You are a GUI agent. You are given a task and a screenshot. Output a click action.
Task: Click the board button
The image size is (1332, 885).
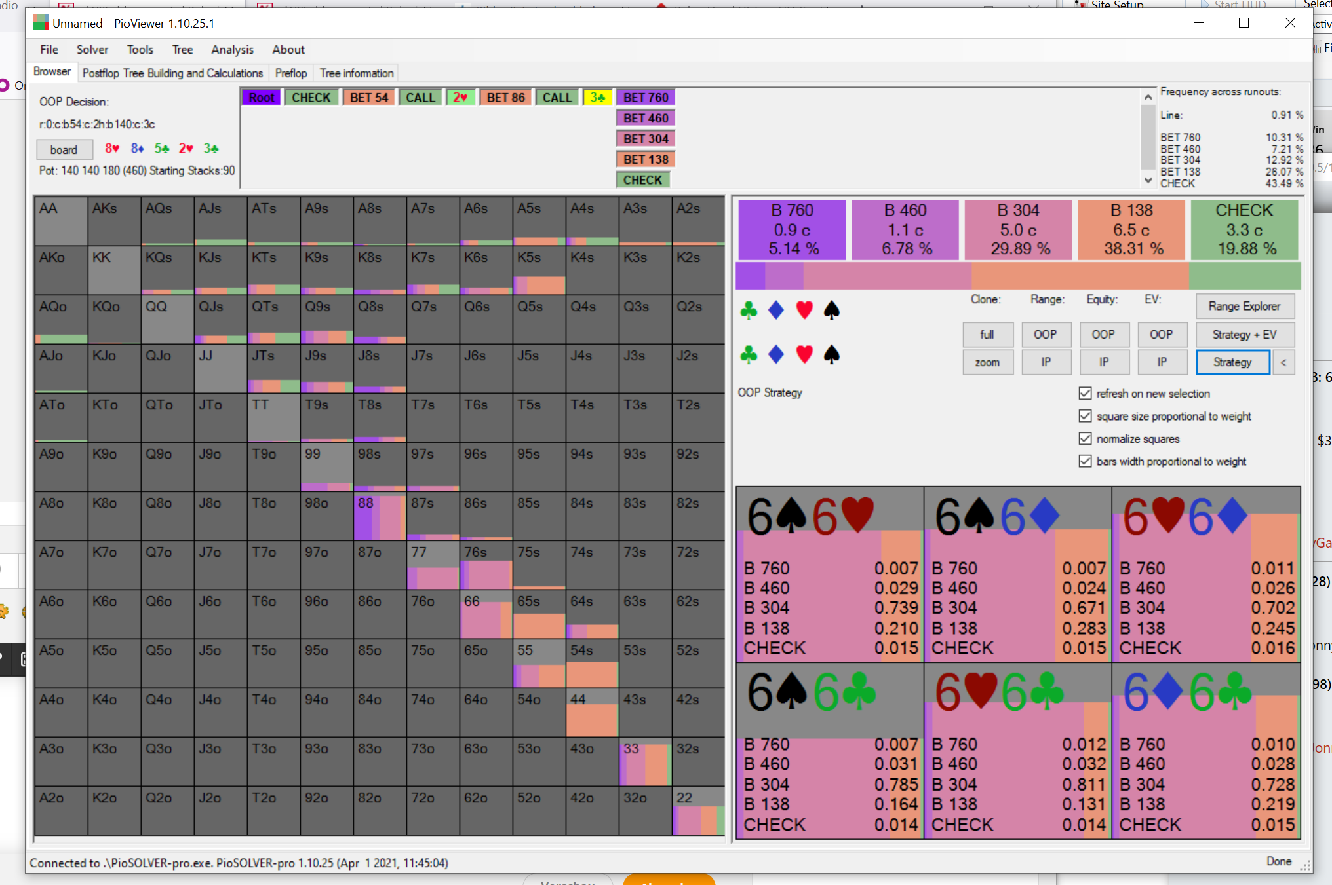64,150
